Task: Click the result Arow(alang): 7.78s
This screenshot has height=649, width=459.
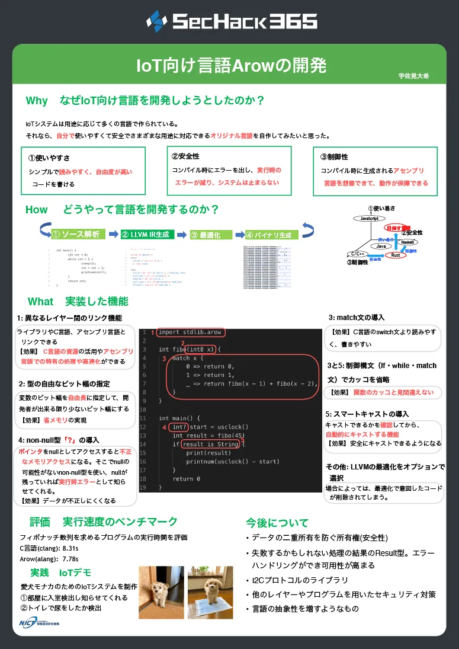Action: 49,559
